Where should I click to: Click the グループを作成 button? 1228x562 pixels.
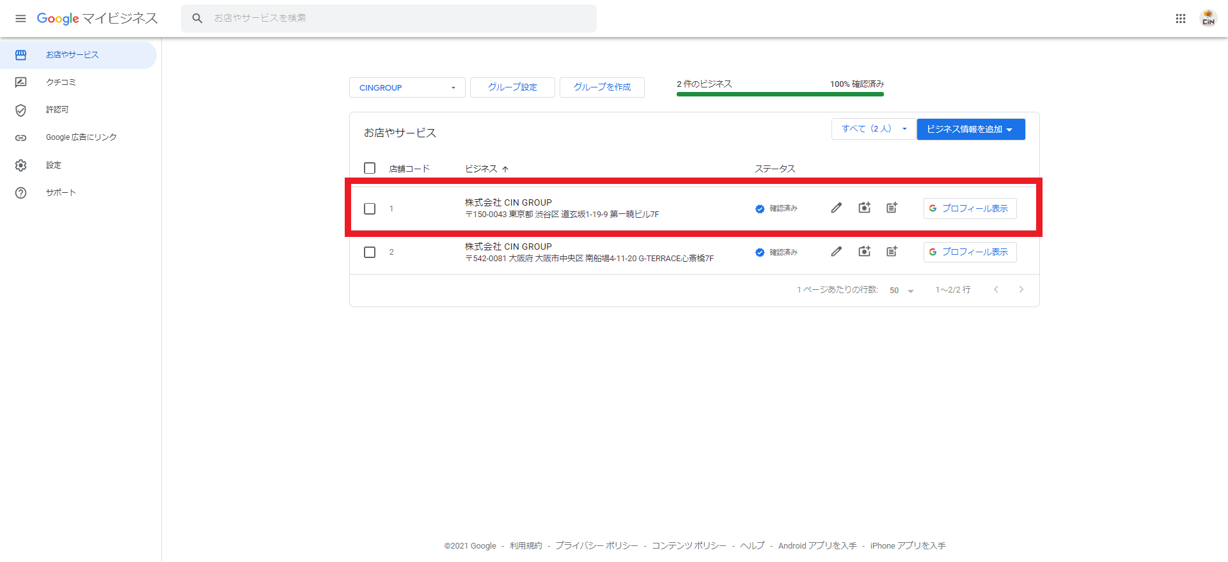point(602,87)
